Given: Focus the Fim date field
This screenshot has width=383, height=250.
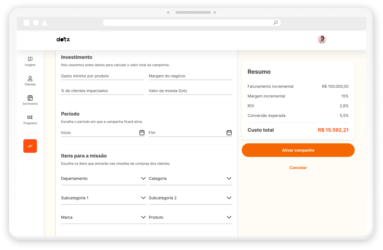Looking at the screenshot, I should (x=190, y=133).
